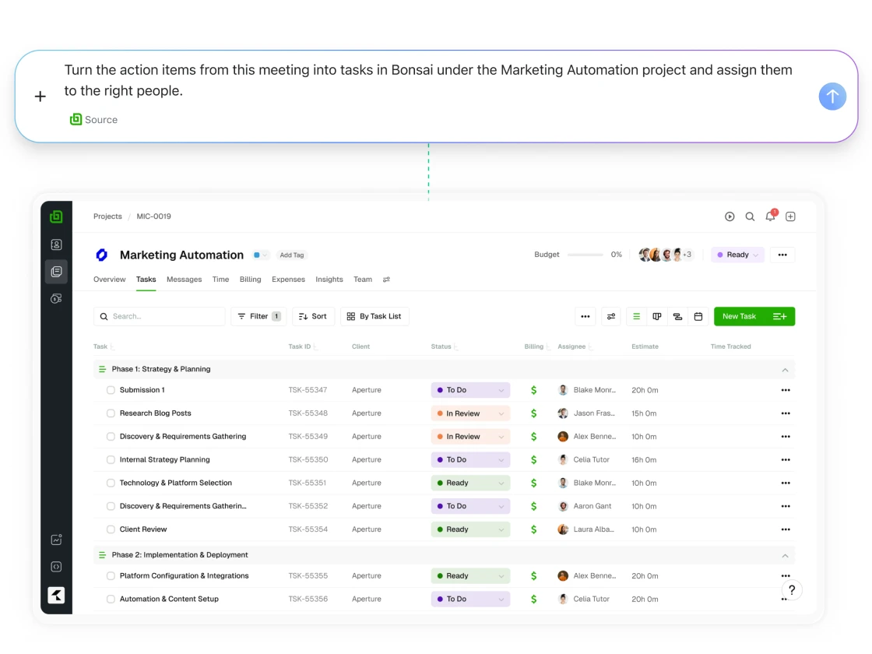Open row options for Submission 1
The height and width of the screenshot is (654, 872).
click(x=786, y=390)
